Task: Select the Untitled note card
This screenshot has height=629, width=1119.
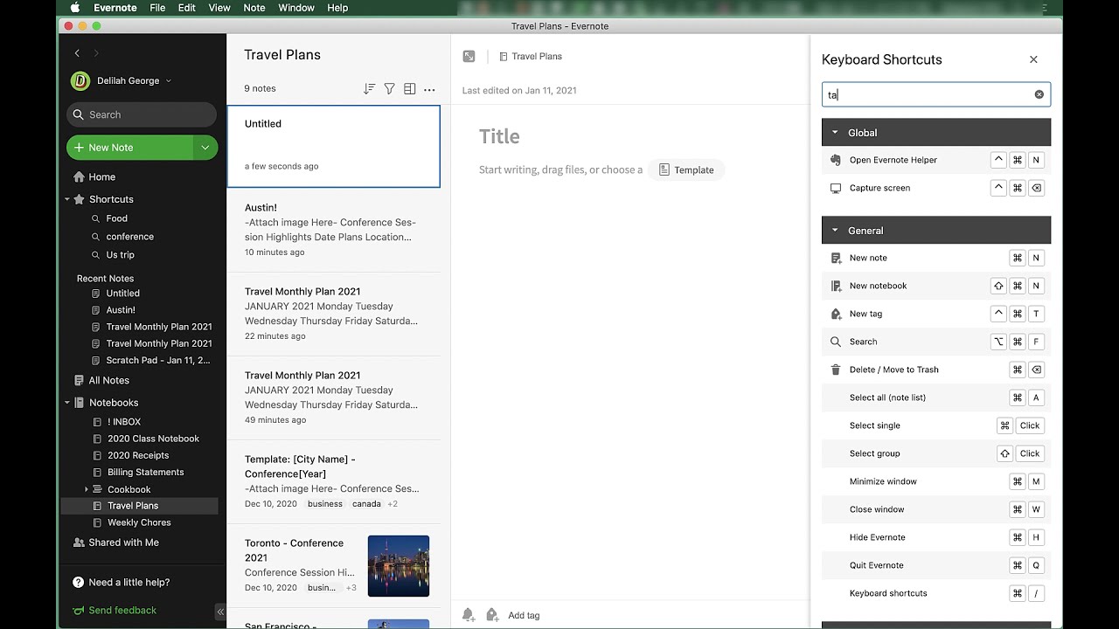Action: pyautogui.click(x=334, y=146)
